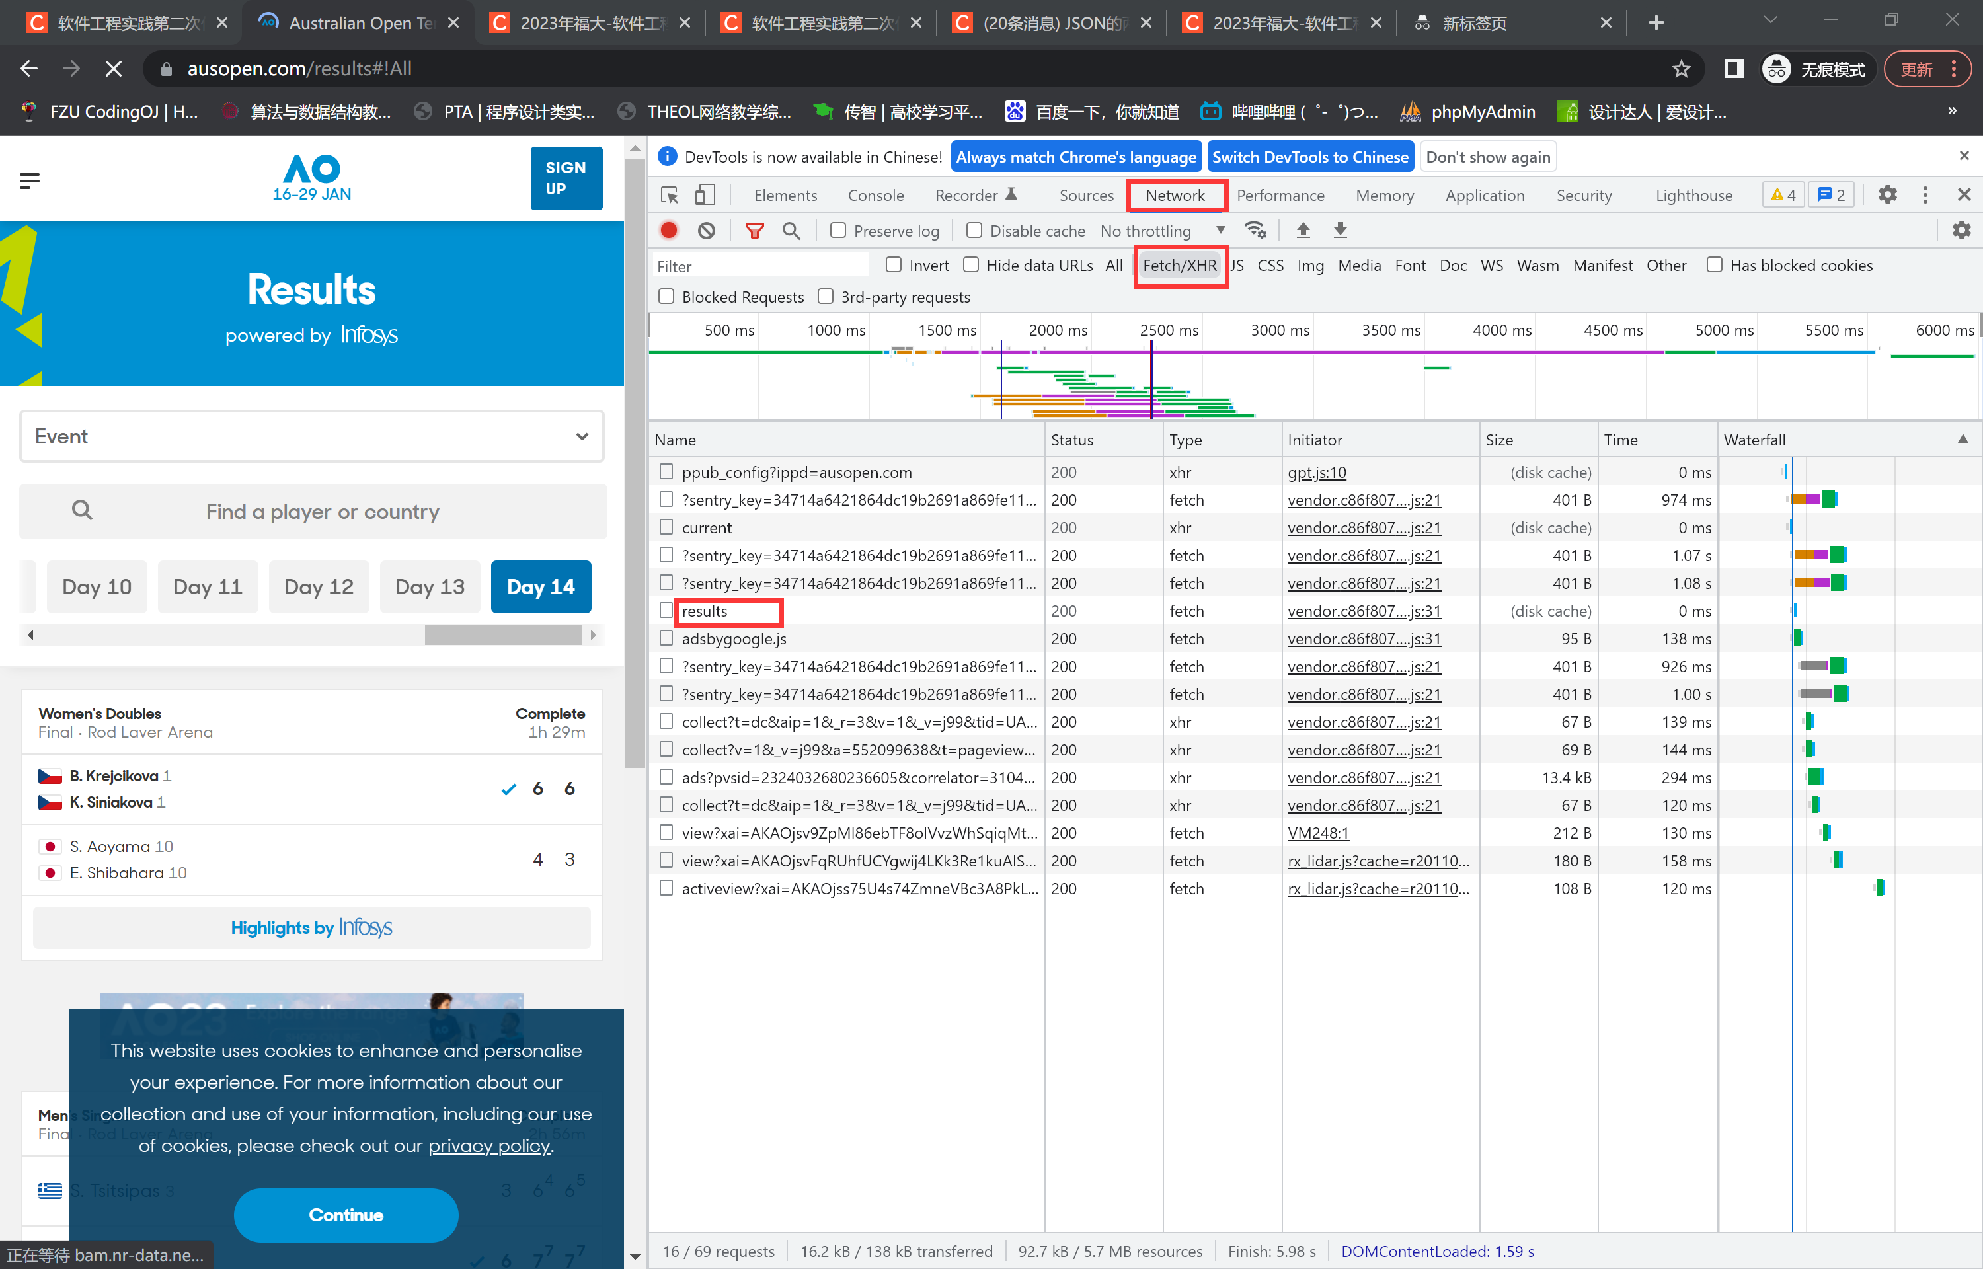This screenshot has height=1269, width=1983.
Task: Open the network search magnifier
Action: tap(791, 231)
